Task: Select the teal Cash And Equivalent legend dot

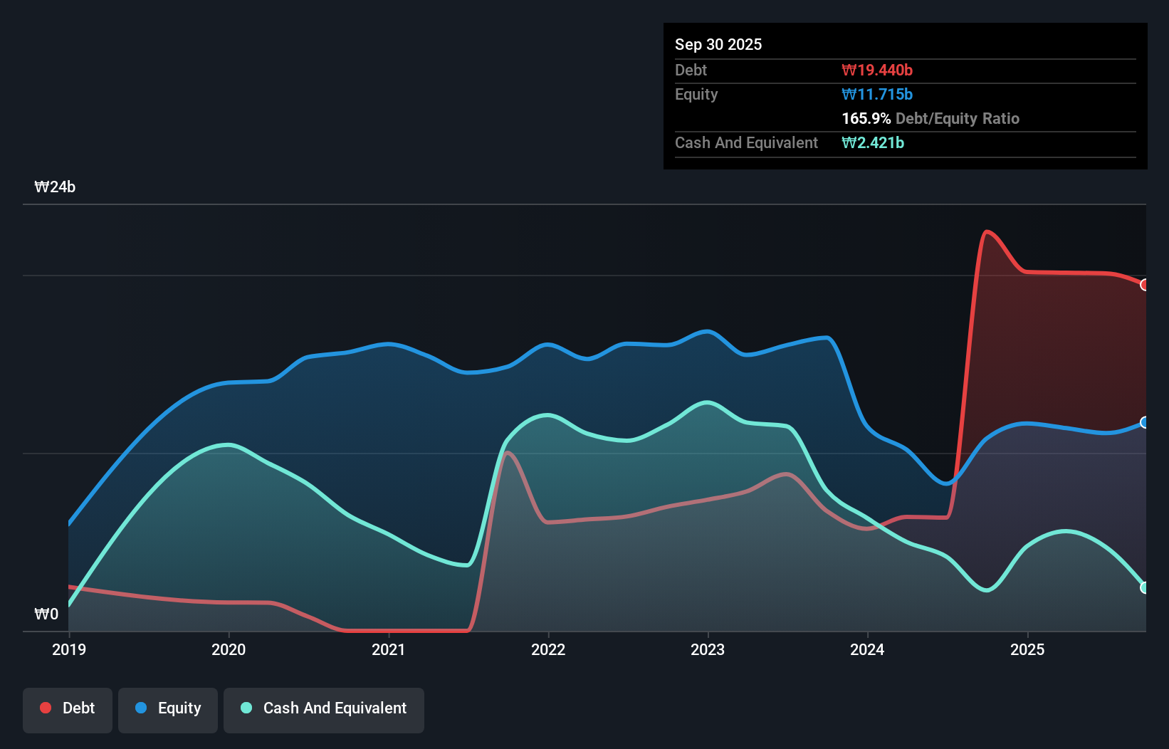Action: pyautogui.click(x=246, y=708)
